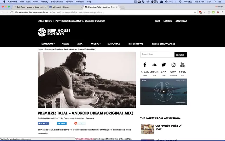Screen dimensions: 225x141
Task: Go back using the browser back arrow
Action: pyautogui.click(x=3, y=12)
